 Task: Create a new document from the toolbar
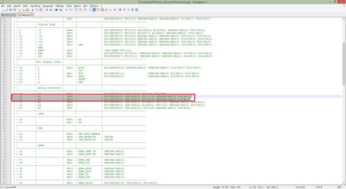click(2, 10)
